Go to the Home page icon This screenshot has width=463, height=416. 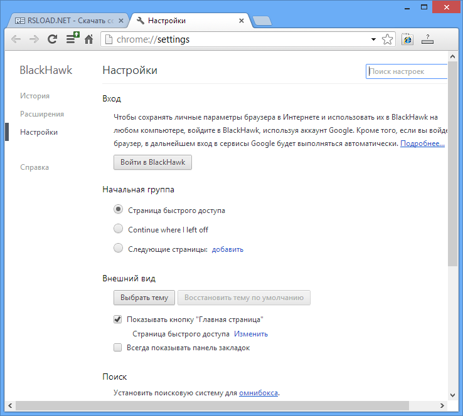[89, 39]
